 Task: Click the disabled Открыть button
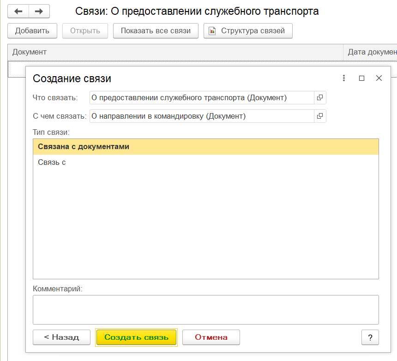click(85, 30)
